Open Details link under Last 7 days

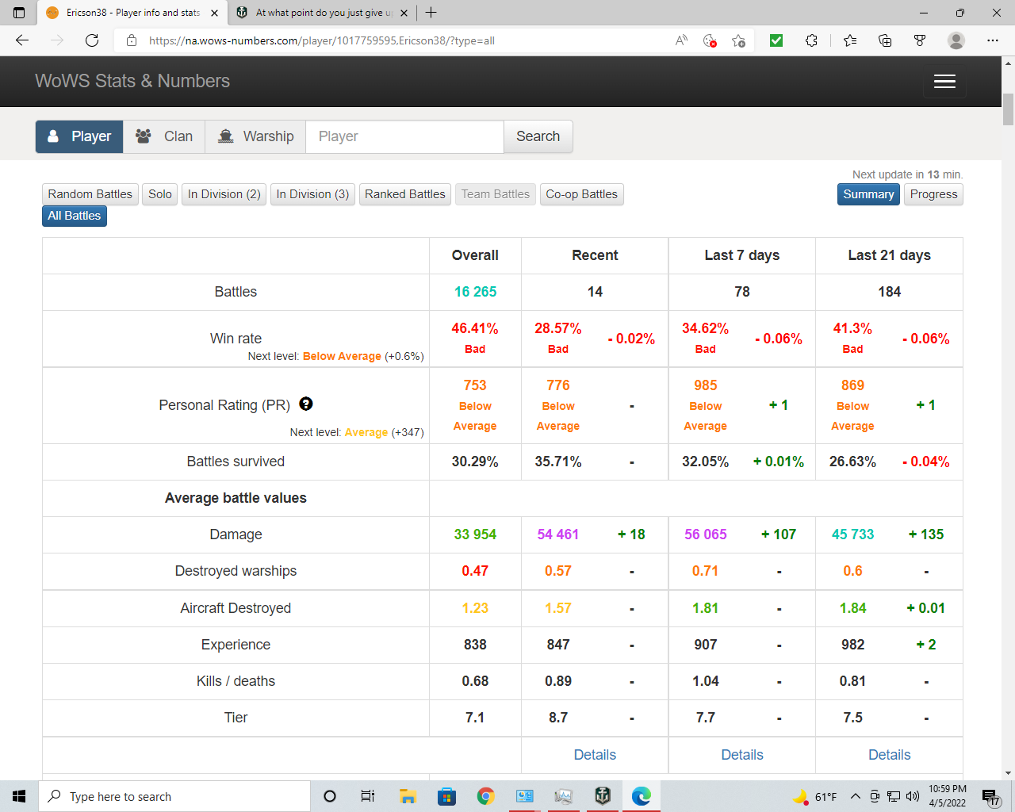point(741,755)
